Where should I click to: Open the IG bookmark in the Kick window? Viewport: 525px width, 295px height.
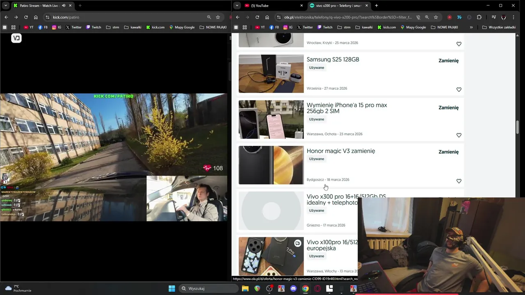tap(57, 27)
